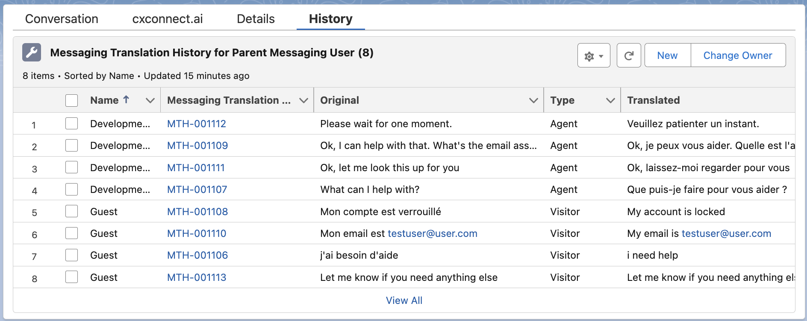This screenshot has width=807, height=321.
Task: Click View All at list bottom
Action: tap(404, 301)
